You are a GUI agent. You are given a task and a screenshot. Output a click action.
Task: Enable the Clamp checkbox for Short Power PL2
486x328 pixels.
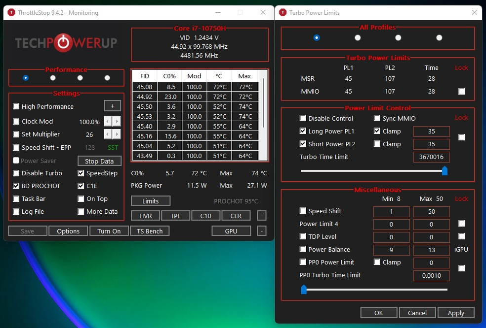click(x=377, y=144)
